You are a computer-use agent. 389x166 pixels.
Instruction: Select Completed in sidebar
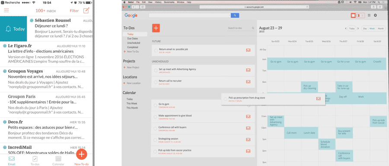133,47
